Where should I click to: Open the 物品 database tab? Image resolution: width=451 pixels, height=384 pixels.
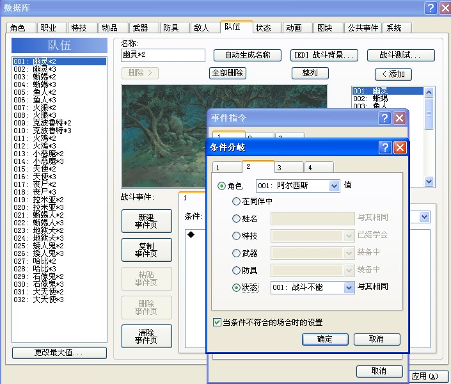113,28
